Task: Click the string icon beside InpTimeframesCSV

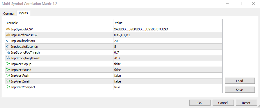Action: 8,35
